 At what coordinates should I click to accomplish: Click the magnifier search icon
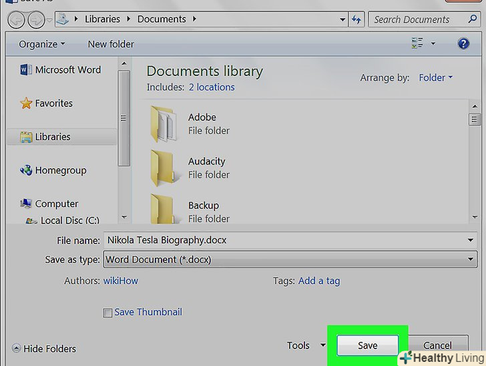[x=472, y=19]
